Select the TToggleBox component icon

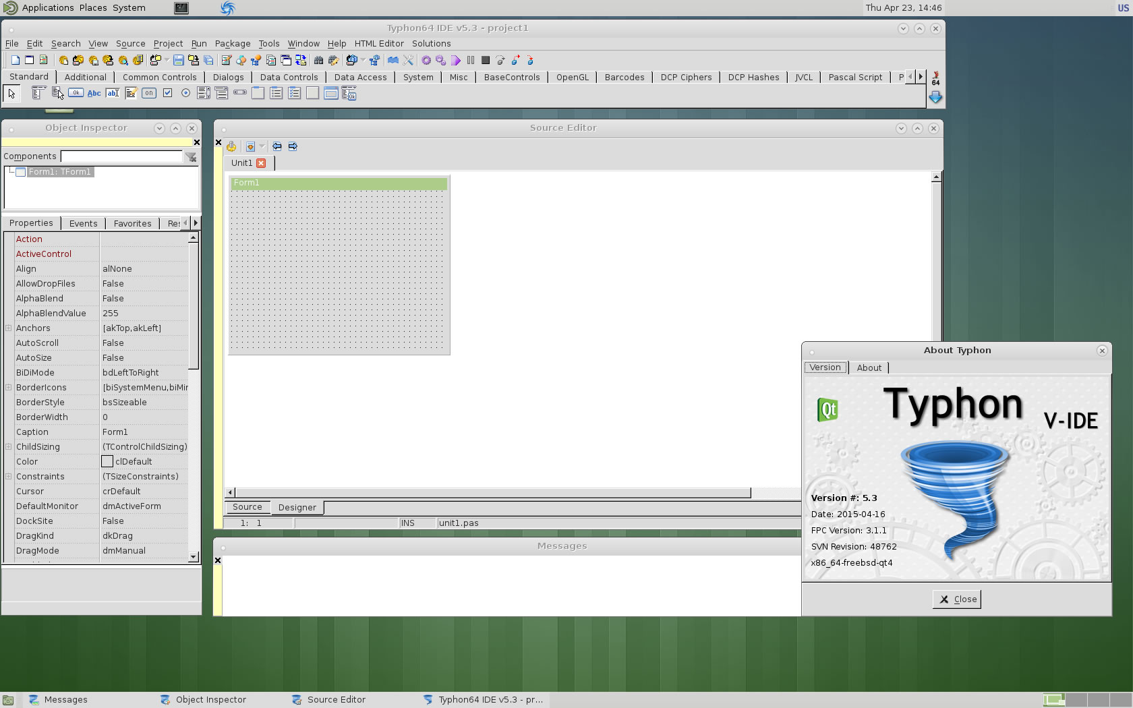coord(149,93)
